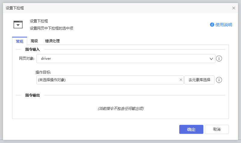Click the 去元素库选择 button
Screen dimensions: 241x143
(199, 80)
